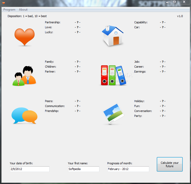
Task: Click the heart app icon in title bar
Action: (x=4, y=3)
